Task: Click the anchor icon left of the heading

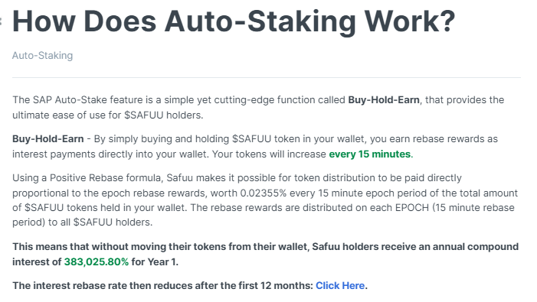Action: point(1,21)
